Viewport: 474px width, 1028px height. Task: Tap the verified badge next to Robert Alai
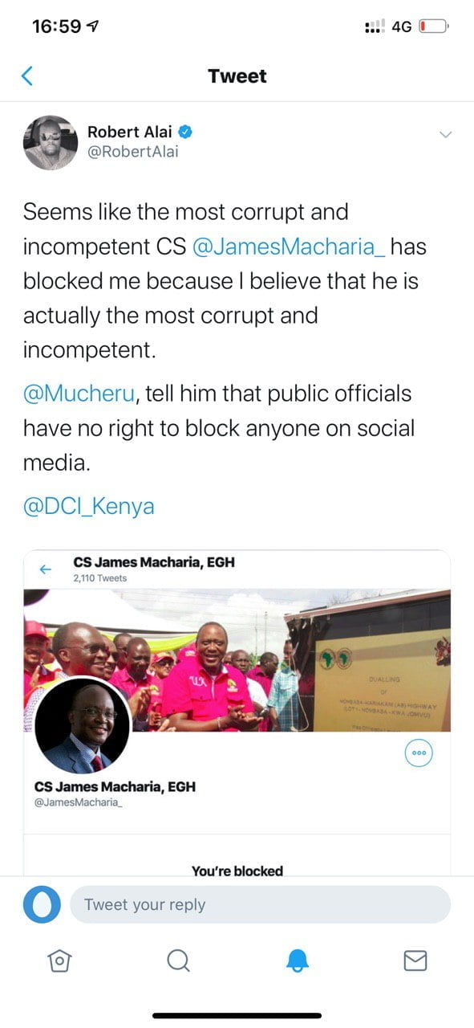[x=184, y=133]
